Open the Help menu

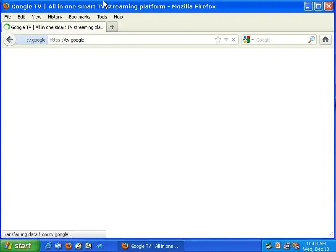118,17
